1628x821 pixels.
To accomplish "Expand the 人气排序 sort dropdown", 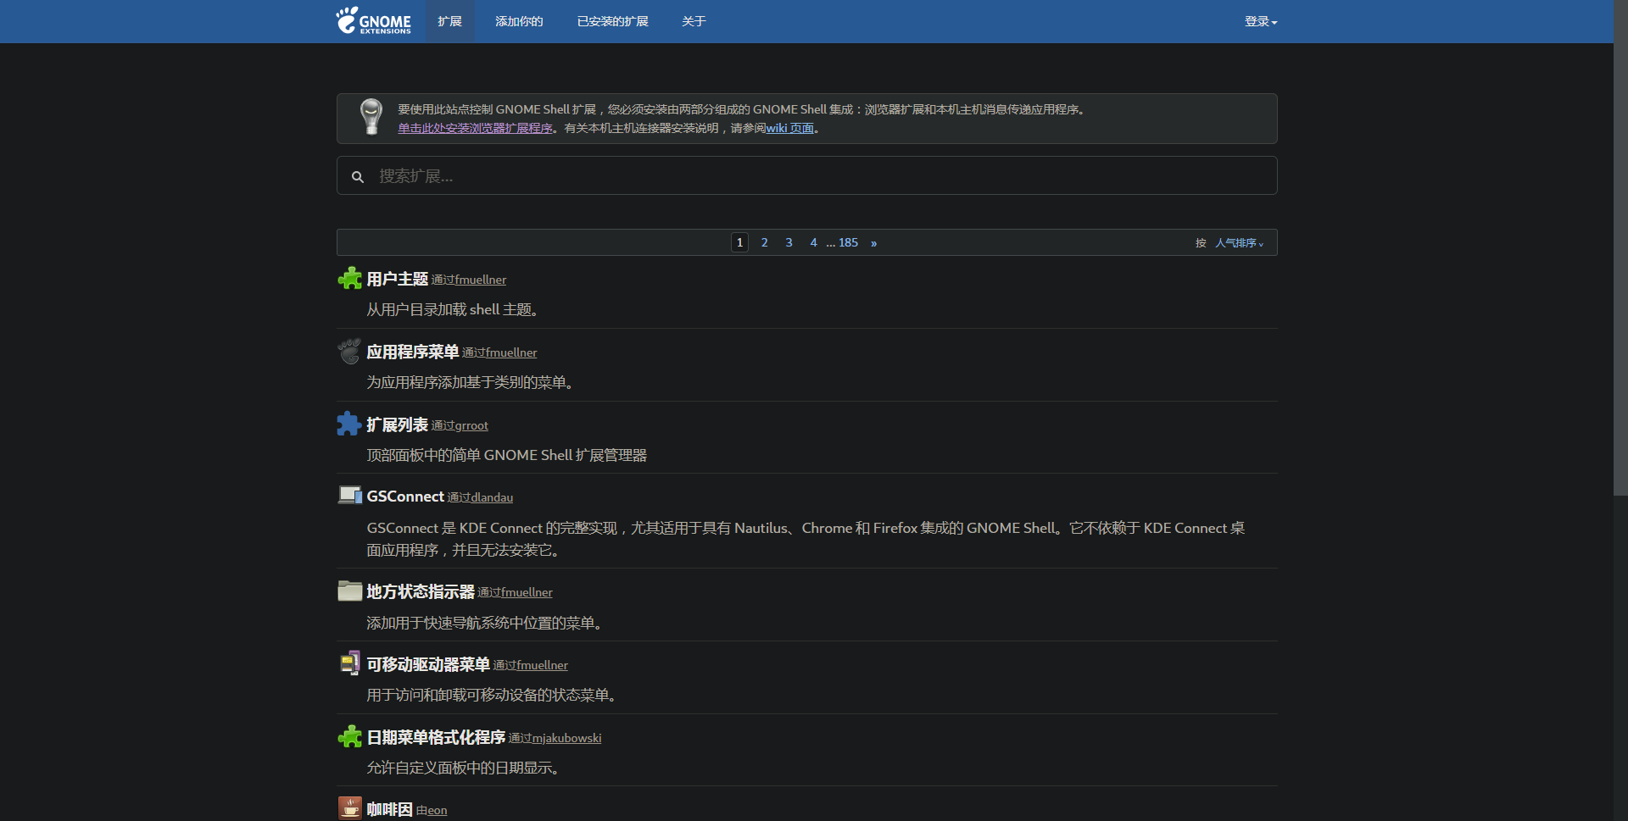I will tap(1239, 243).
